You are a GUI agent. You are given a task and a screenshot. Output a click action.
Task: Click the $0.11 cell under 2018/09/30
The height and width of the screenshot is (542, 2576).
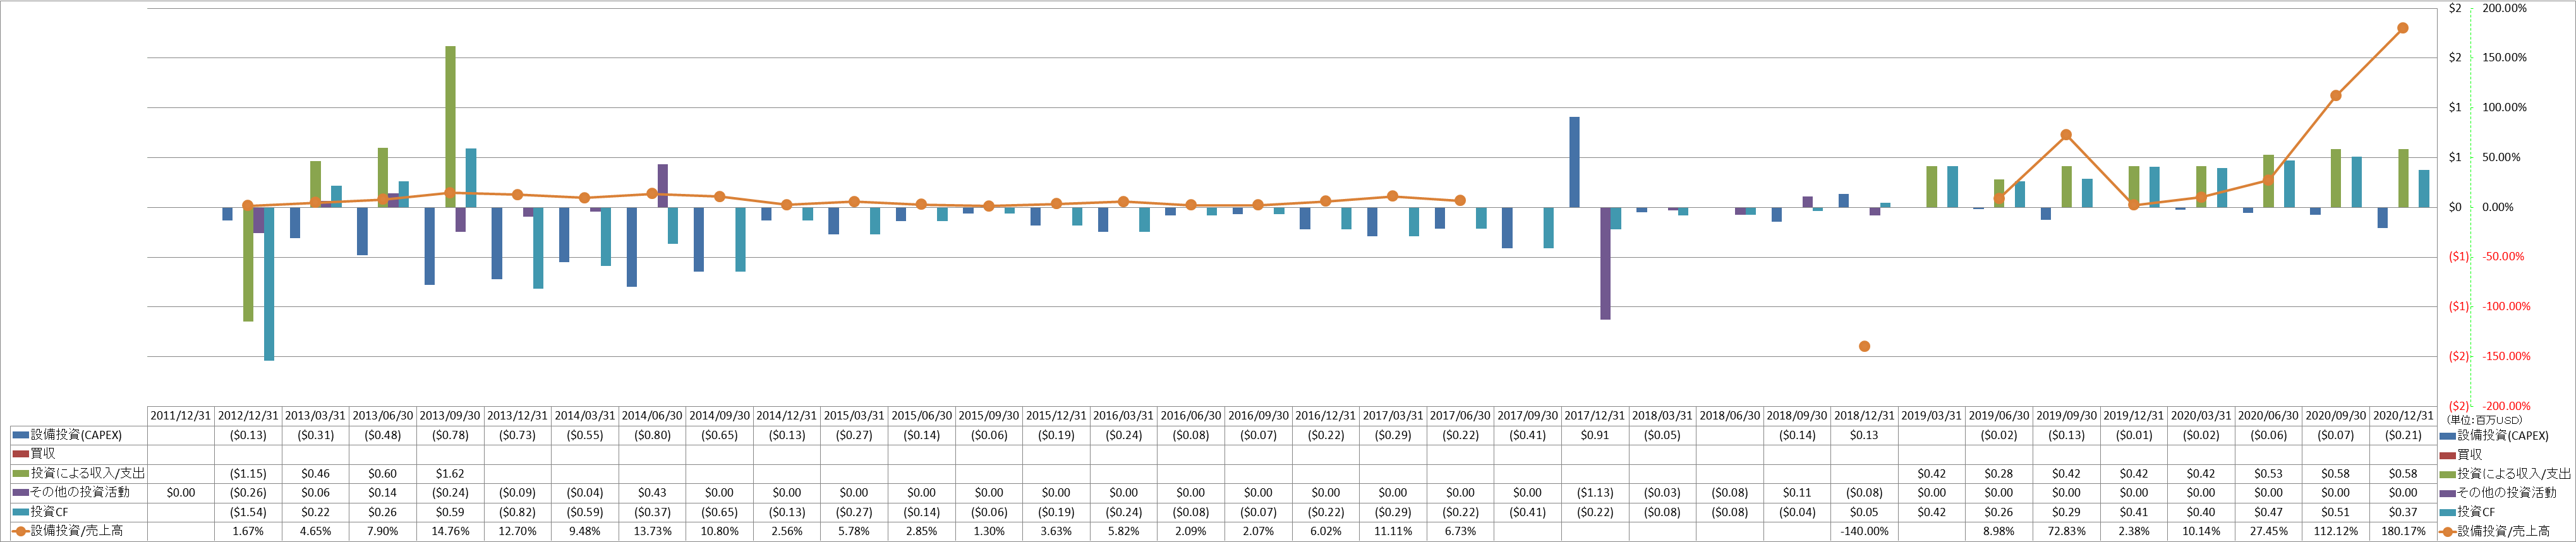click(1797, 492)
